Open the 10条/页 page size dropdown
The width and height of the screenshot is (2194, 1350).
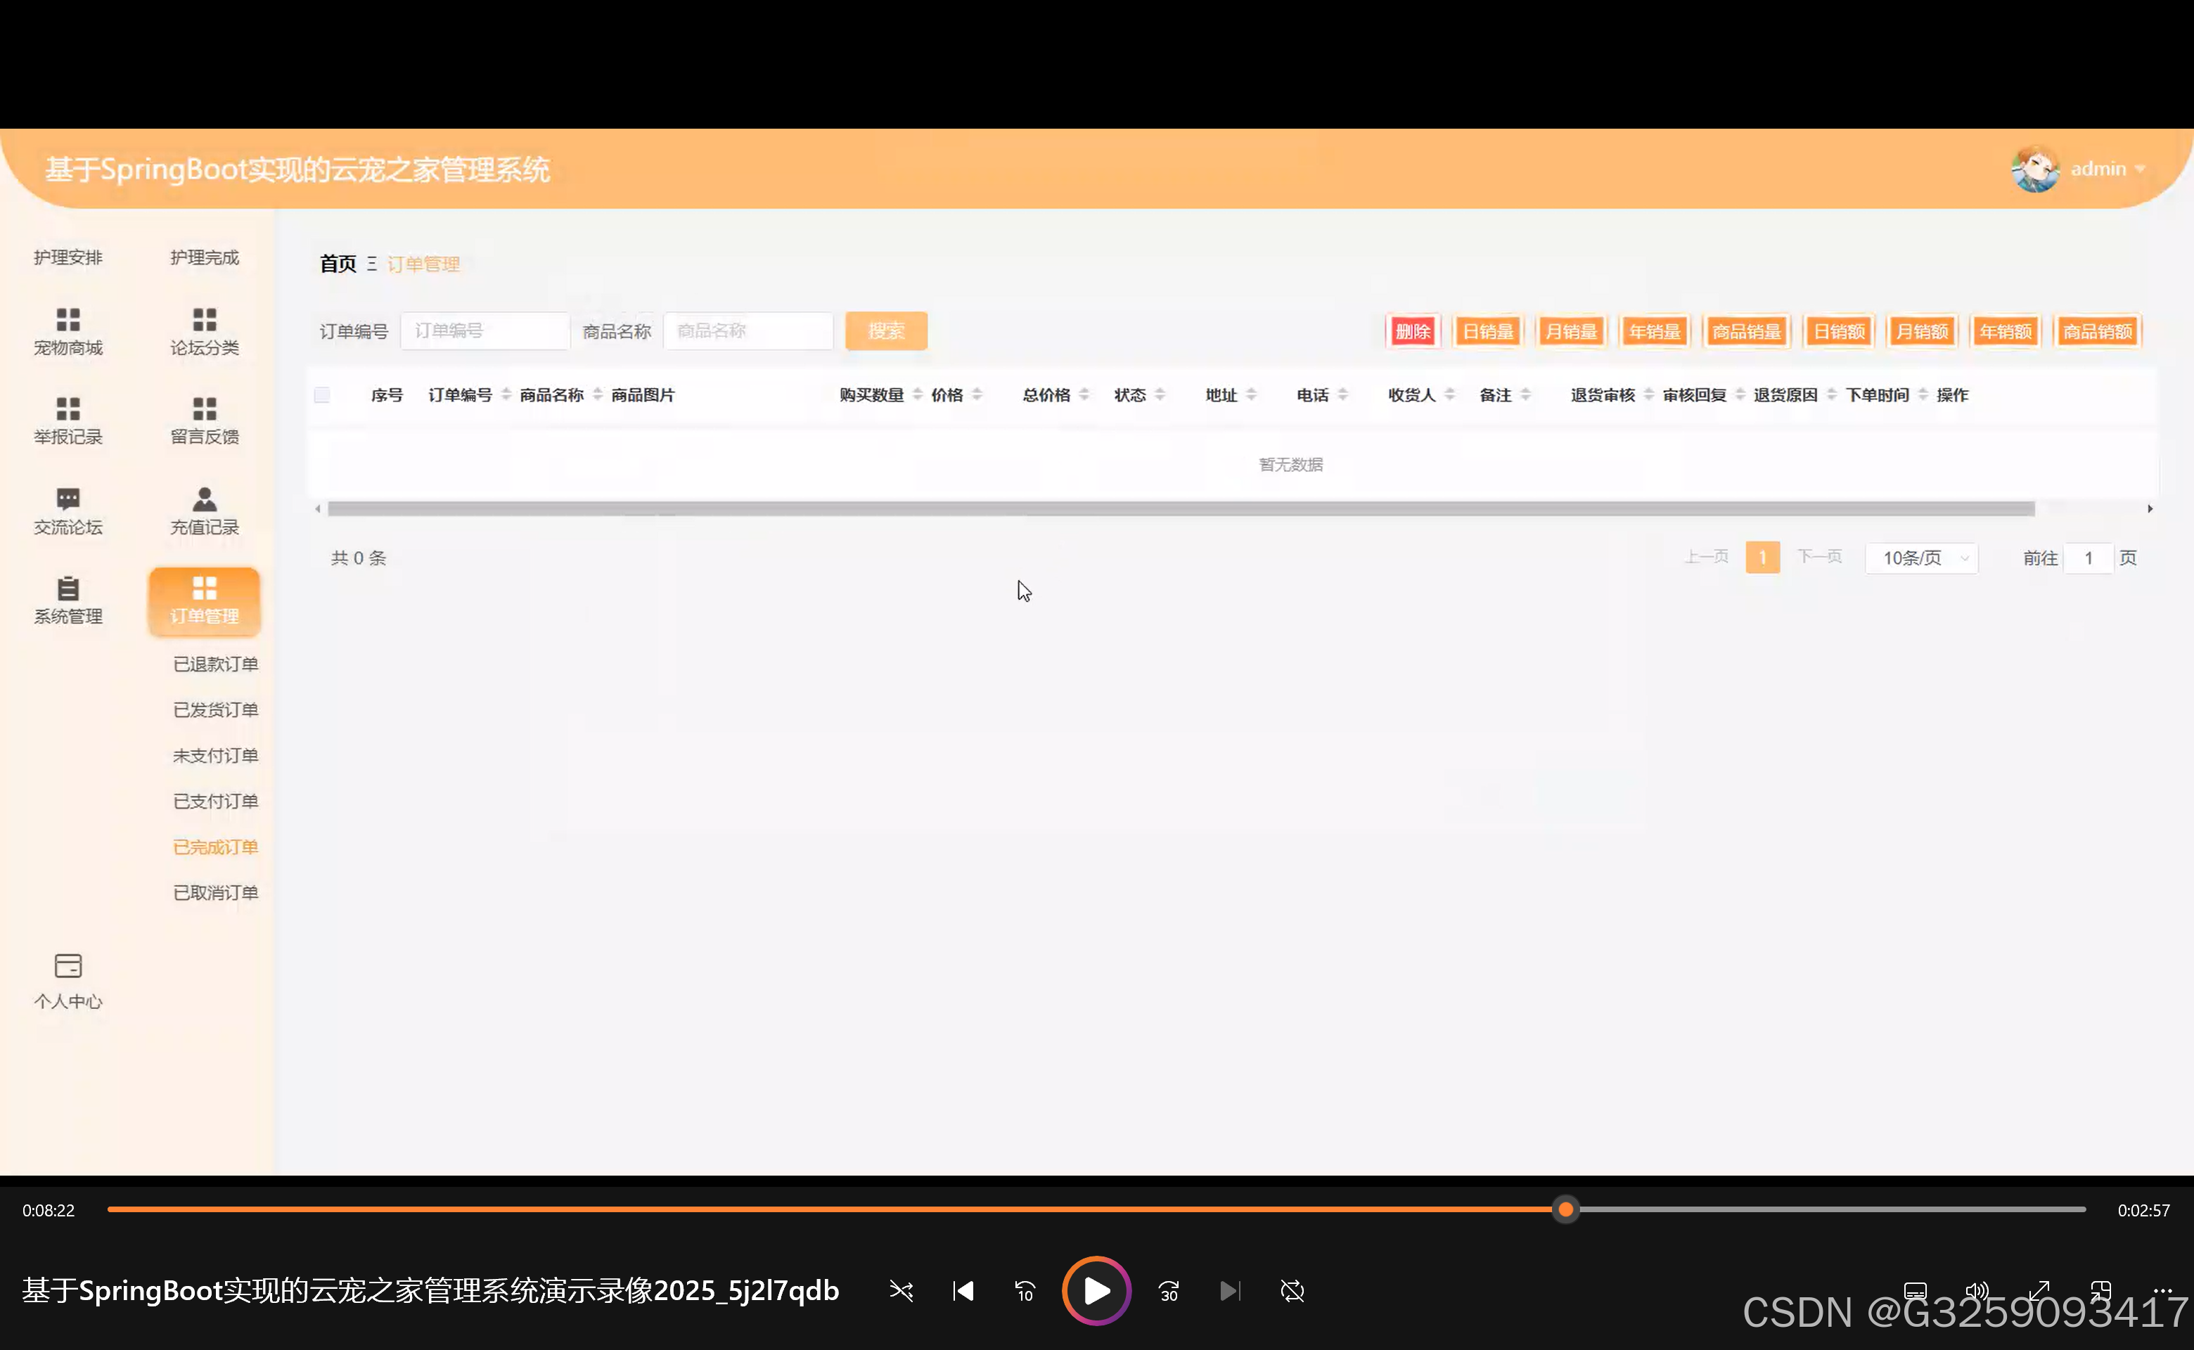1920,557
